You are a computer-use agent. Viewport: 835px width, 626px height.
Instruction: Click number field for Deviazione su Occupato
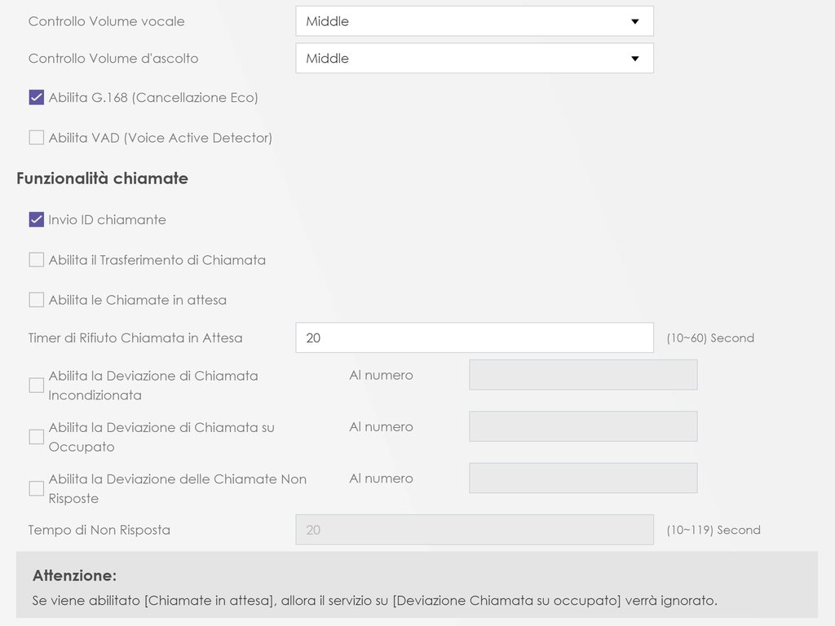[x=583, y=426]
